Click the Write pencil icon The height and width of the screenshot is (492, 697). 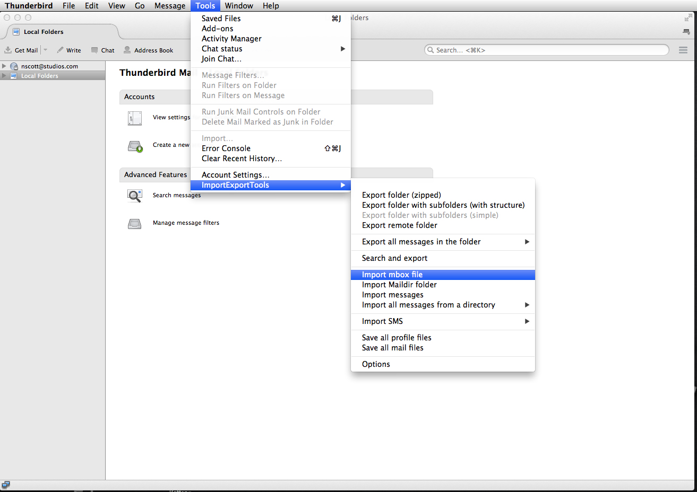tap(61, 50)
